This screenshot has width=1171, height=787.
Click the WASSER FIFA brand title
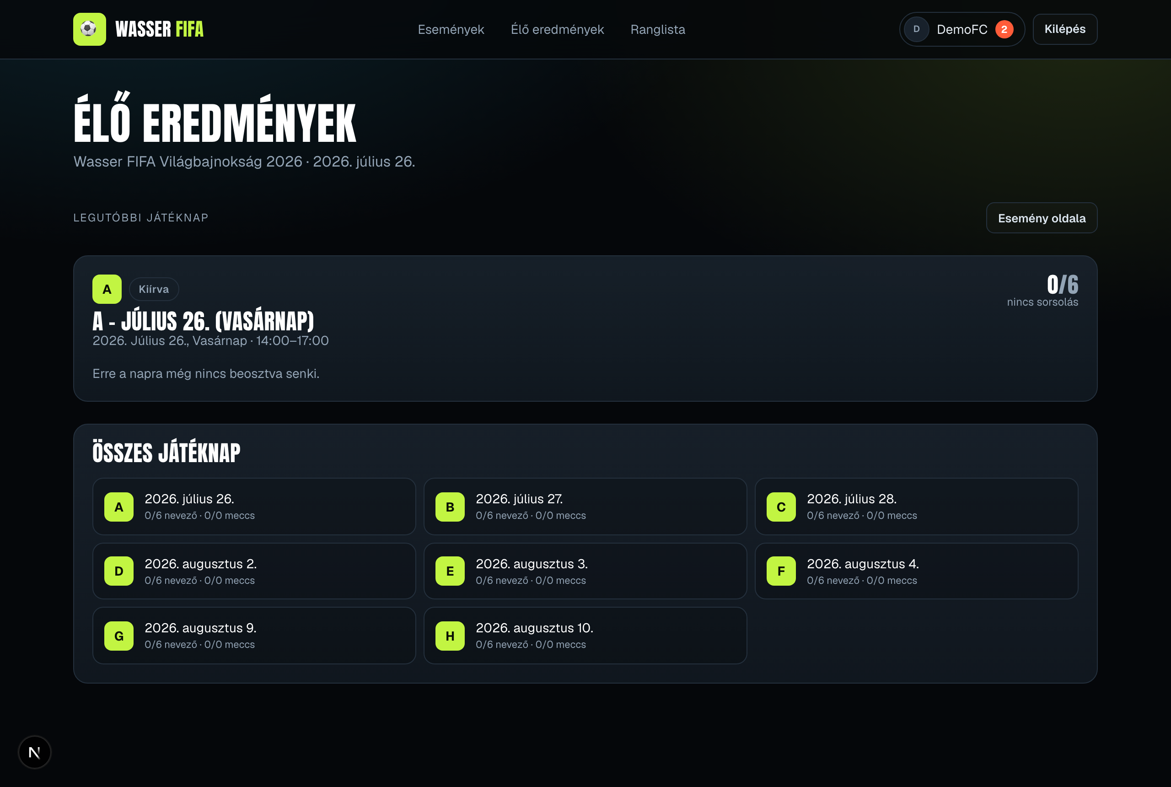tap(159, 29)
